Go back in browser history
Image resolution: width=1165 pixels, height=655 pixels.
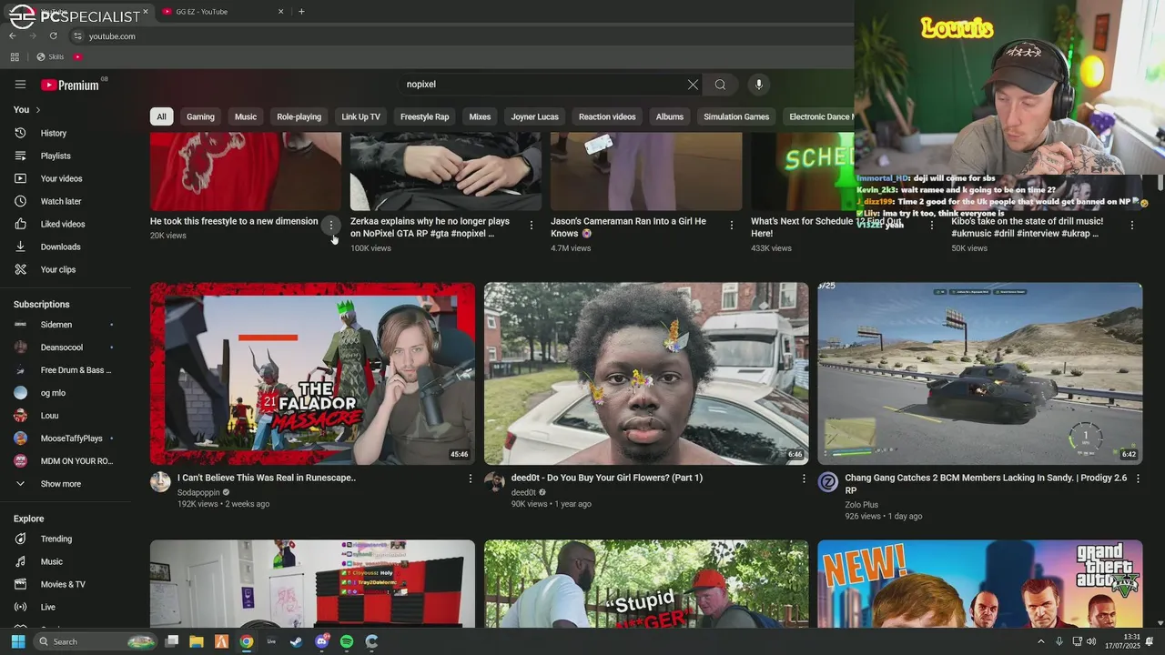(x=13, y=35)
